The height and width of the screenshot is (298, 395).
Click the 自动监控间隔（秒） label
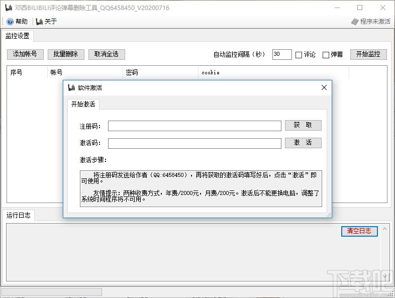point(239,54)
